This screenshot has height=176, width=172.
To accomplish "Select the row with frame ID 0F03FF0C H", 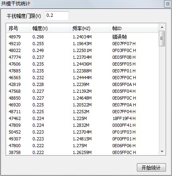I will [x=82, y=50].
